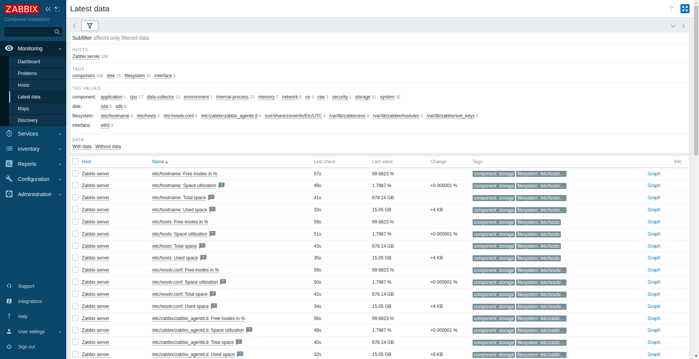Check the /etc/resolv.conf: Space utilization row checkbox
Screen dimensions: 699x359
75,282
